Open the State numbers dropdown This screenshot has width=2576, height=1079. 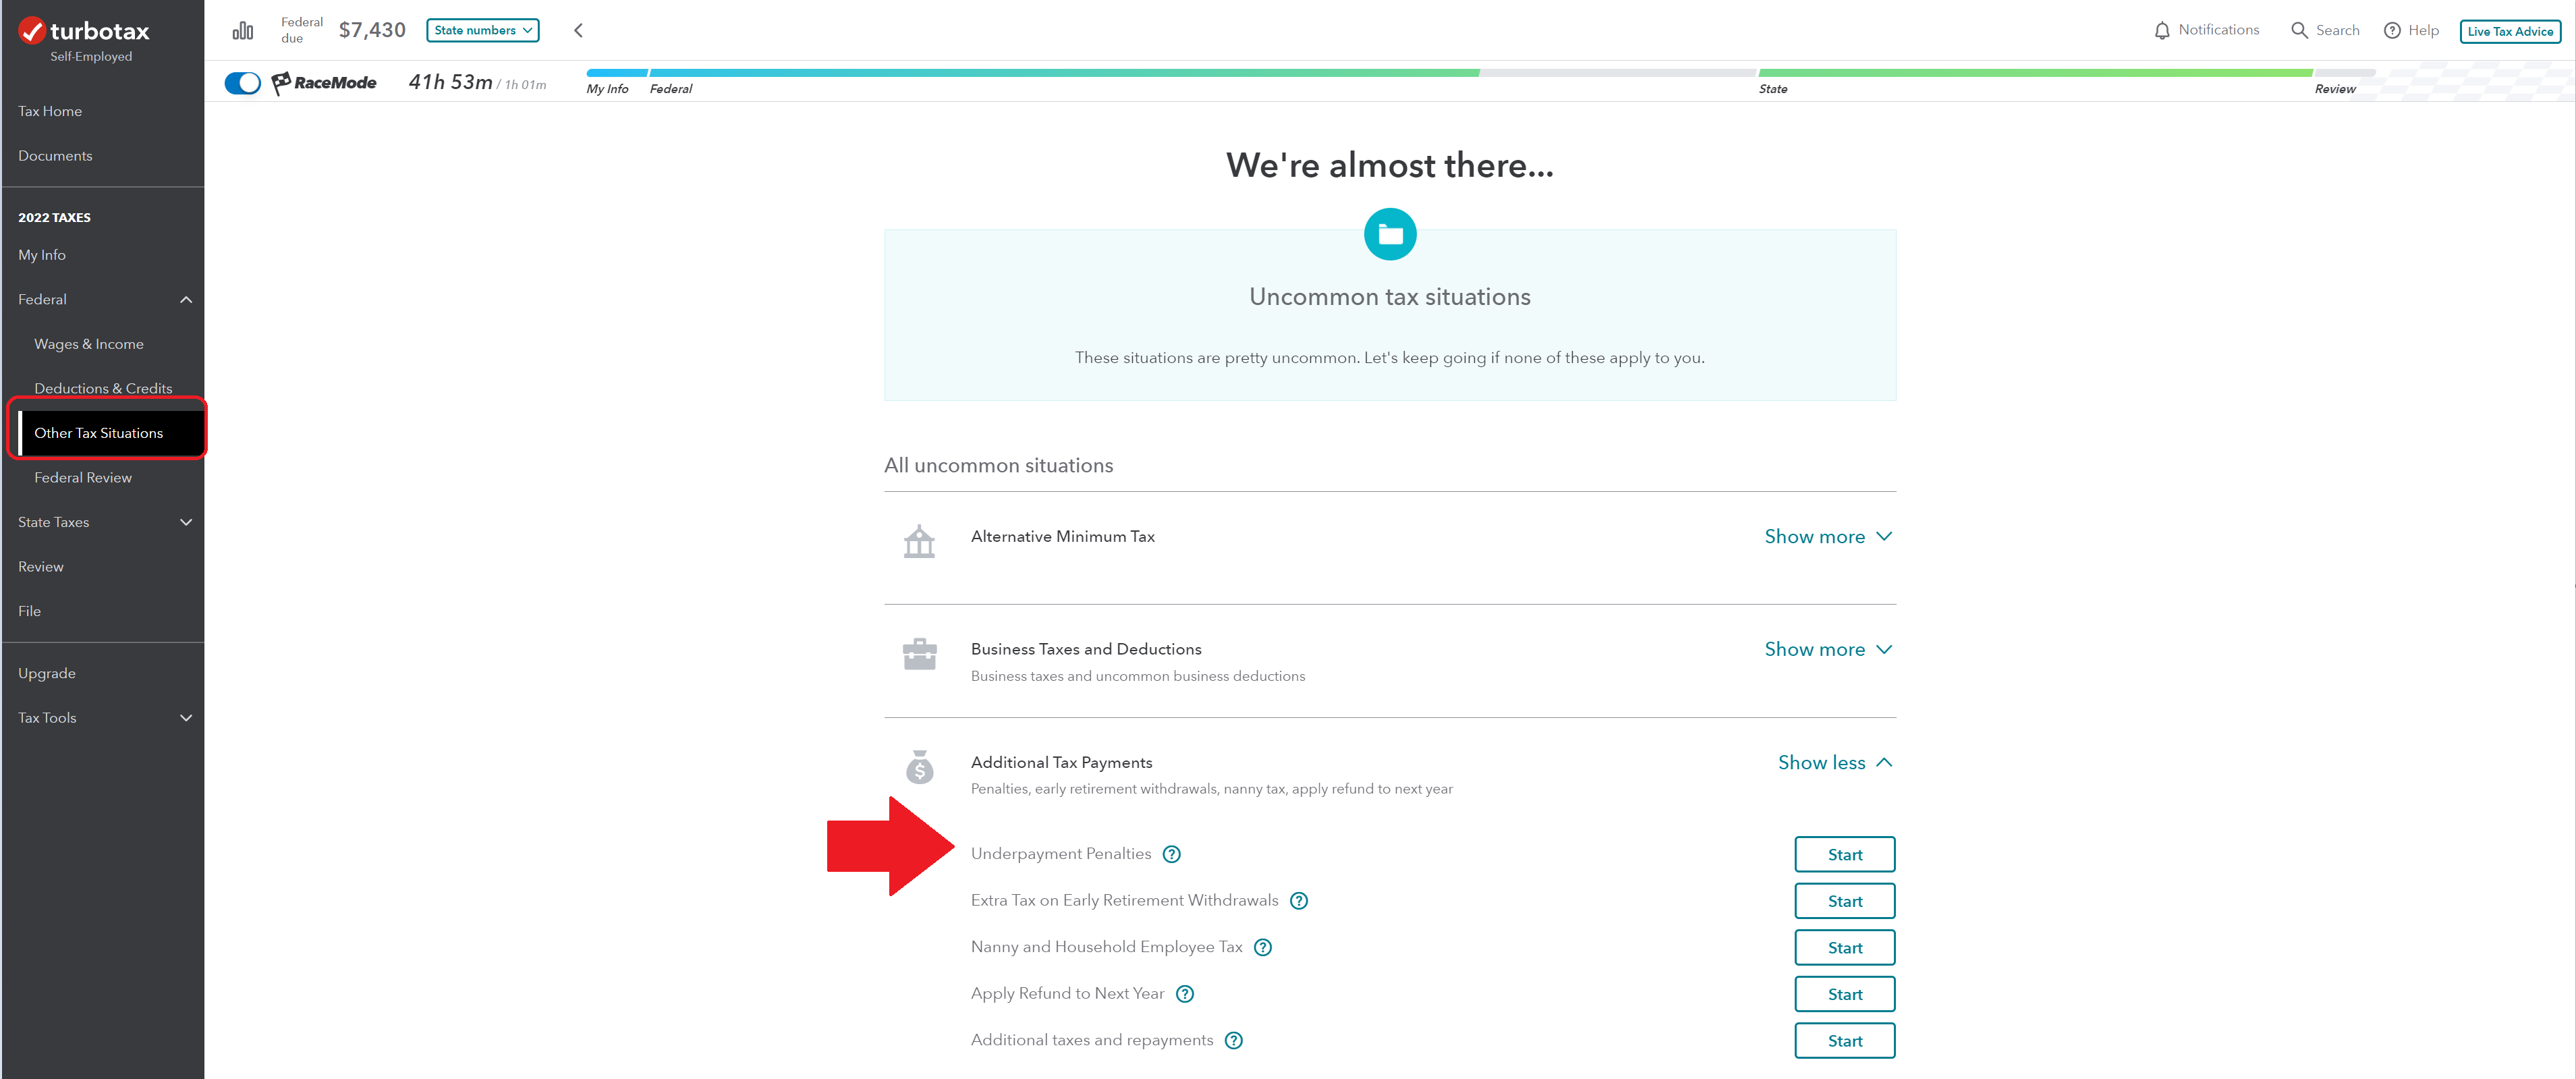[482, 31]
